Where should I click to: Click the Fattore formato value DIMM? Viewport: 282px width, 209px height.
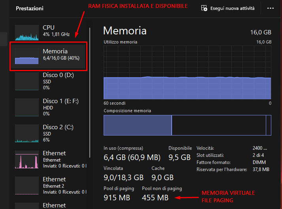pyautogui.click(x=259, y=162)
